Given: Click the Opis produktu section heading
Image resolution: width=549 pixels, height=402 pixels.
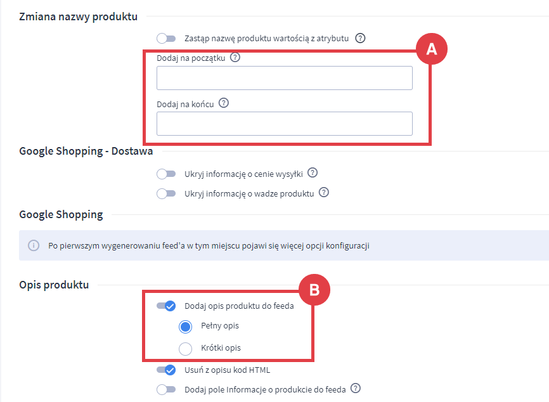Looking at the screenshot, I should [x=54, y=285].
